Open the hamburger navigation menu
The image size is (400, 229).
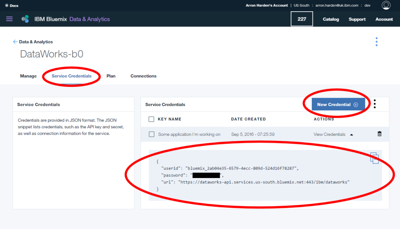click(x=10, y=19)
